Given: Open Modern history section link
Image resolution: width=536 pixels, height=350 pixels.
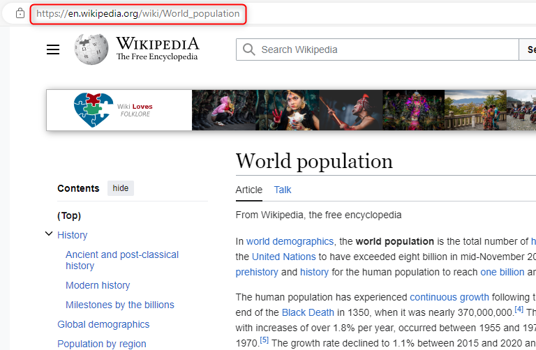Looking at the screenshot, I should click(98, 285).
